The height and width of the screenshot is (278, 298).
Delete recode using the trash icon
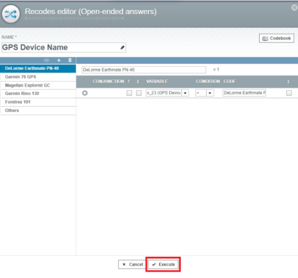pyautogui.click(x=70, y=60)
